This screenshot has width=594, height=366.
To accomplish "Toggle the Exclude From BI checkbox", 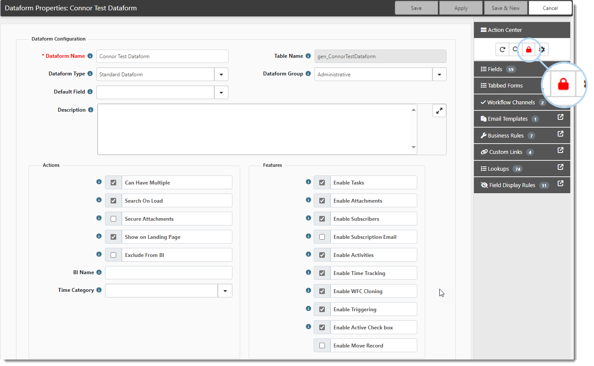I will coord(113,255).
